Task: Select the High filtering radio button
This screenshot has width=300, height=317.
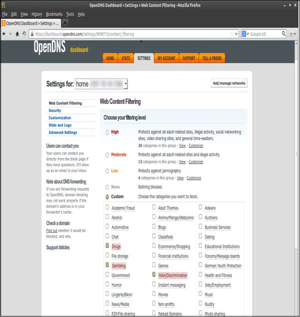Action: coord(107,132)
